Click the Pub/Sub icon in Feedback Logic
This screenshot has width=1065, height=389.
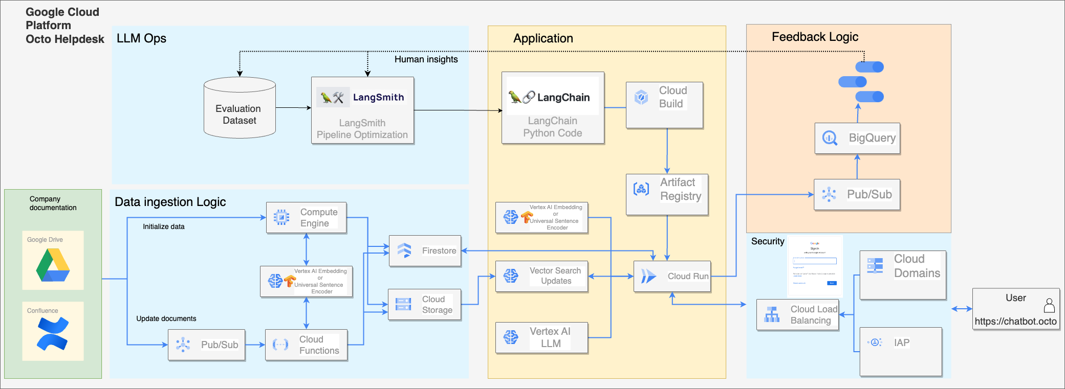[829, 194]
